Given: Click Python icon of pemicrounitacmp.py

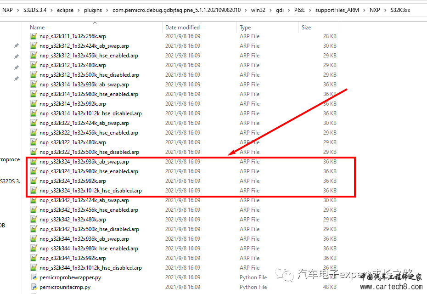Looking at the screenshot, I should [34, 287].
